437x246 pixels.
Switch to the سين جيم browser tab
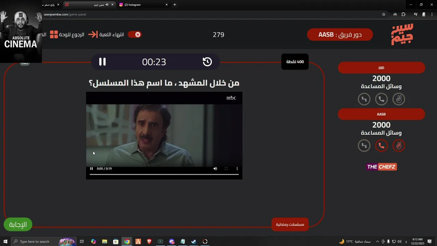click(x=89, y=5)
